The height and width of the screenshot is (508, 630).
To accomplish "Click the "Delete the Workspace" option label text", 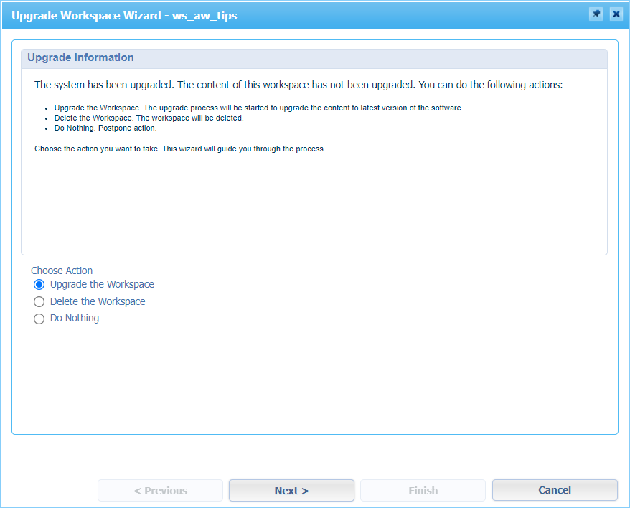I will pyautogui.click(x=98, y=302).
